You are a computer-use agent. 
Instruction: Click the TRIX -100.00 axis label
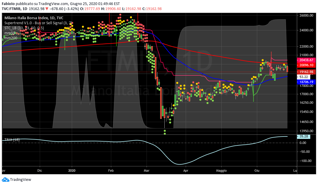coord(305,161)
